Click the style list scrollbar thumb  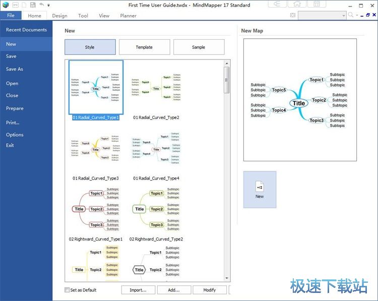227,80
